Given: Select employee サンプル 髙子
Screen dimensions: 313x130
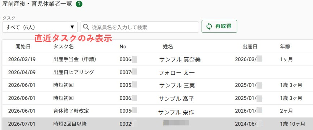Looking at the screenshot, I should pyautogui.click(x=176, y=99).
